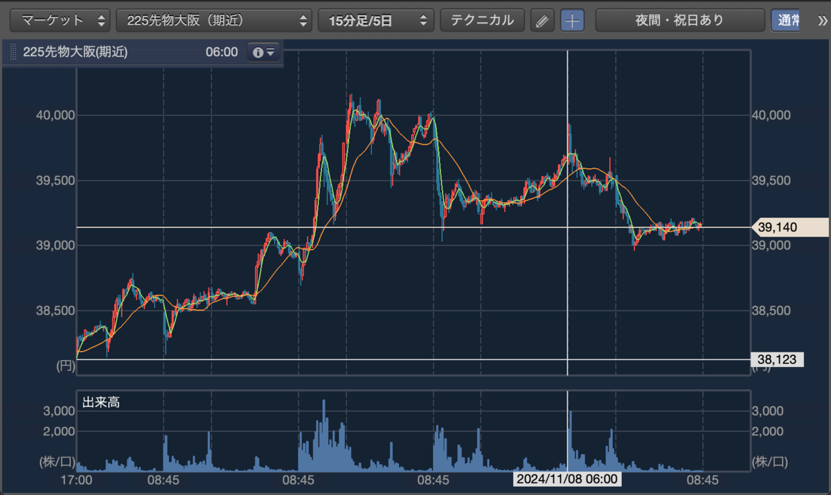Click the 2024/11/08 06:00 date marker
The image size is (831, 495).
(567, 479)
